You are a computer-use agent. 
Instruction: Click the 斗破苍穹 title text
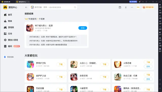(84, 88)
